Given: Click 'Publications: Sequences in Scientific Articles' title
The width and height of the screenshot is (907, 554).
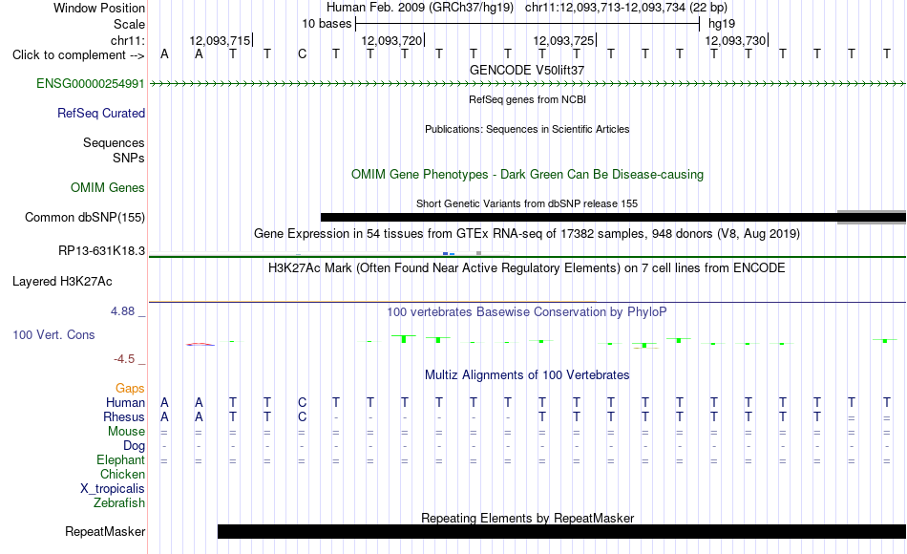Looking at the screenshot, I should [527, 129].
